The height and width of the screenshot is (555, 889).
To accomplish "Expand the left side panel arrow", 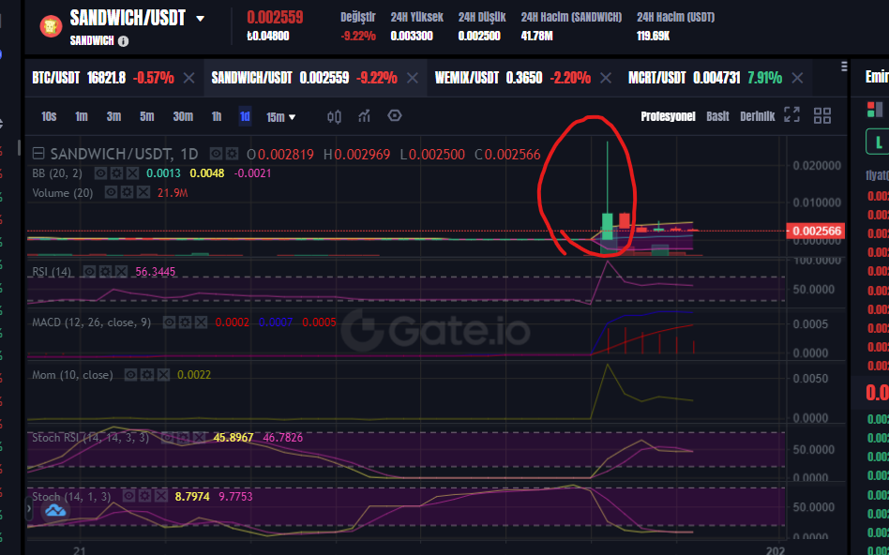I will [x=29, y=509].
